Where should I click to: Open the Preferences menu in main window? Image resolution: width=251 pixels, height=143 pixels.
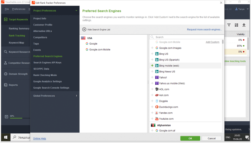[x=19, y=9]
